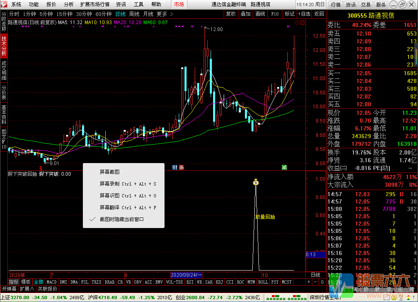Click the green 减 marker on the time axis

[284, 167]
